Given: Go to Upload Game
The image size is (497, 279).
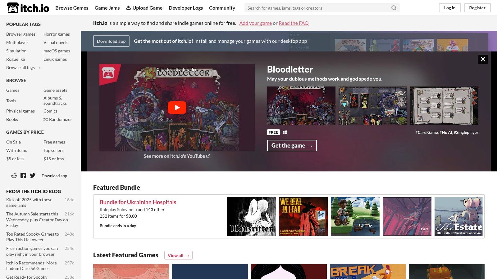Looking at the screenshot, I should point(144,8).
